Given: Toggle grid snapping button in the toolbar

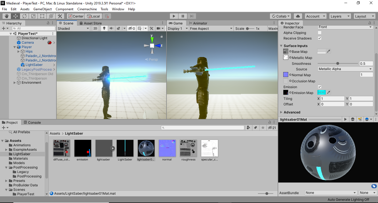Looking at the screenshot, I should pos(107,16).
